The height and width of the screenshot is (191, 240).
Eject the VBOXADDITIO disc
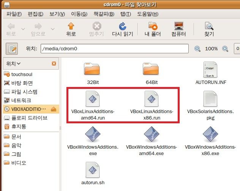54,109
